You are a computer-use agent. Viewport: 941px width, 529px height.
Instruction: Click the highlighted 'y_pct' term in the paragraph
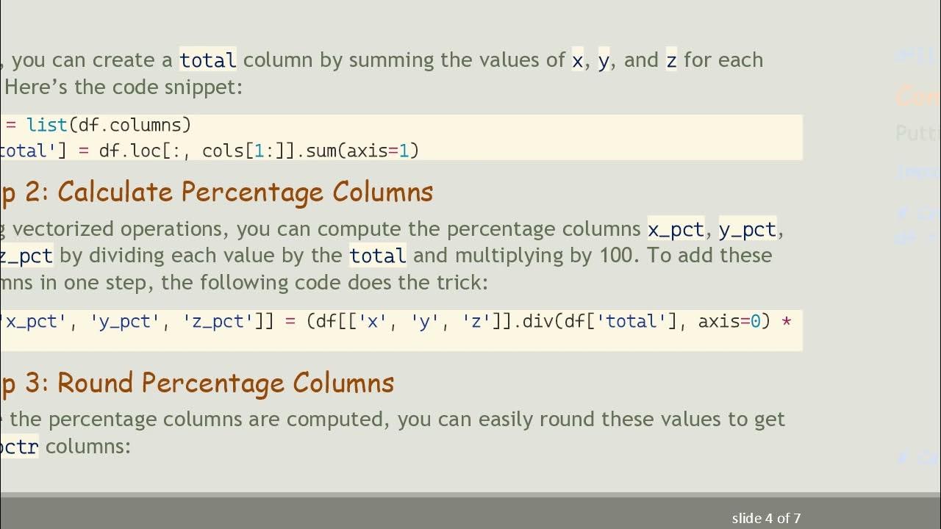748,230
